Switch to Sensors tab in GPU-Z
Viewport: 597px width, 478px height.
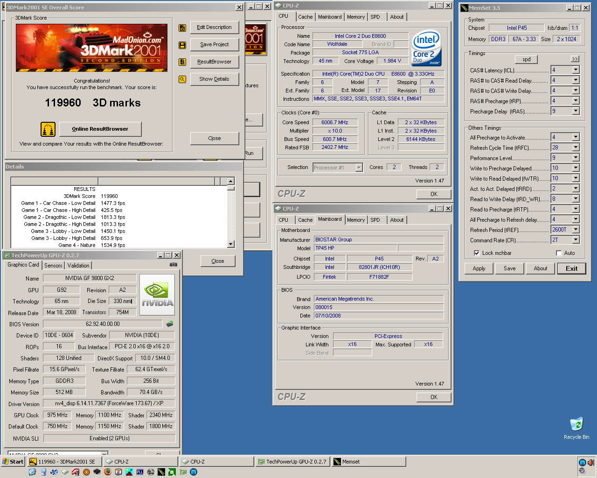pos(53,266)
